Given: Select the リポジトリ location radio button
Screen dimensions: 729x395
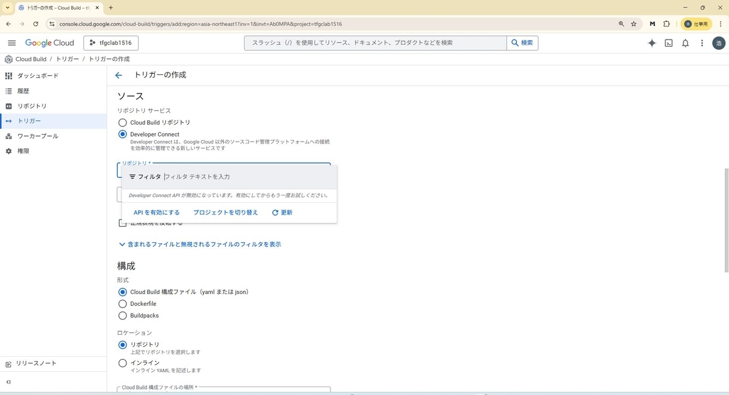Looking at the screenshot, I should pyautogui.click(x=123, y=345).
